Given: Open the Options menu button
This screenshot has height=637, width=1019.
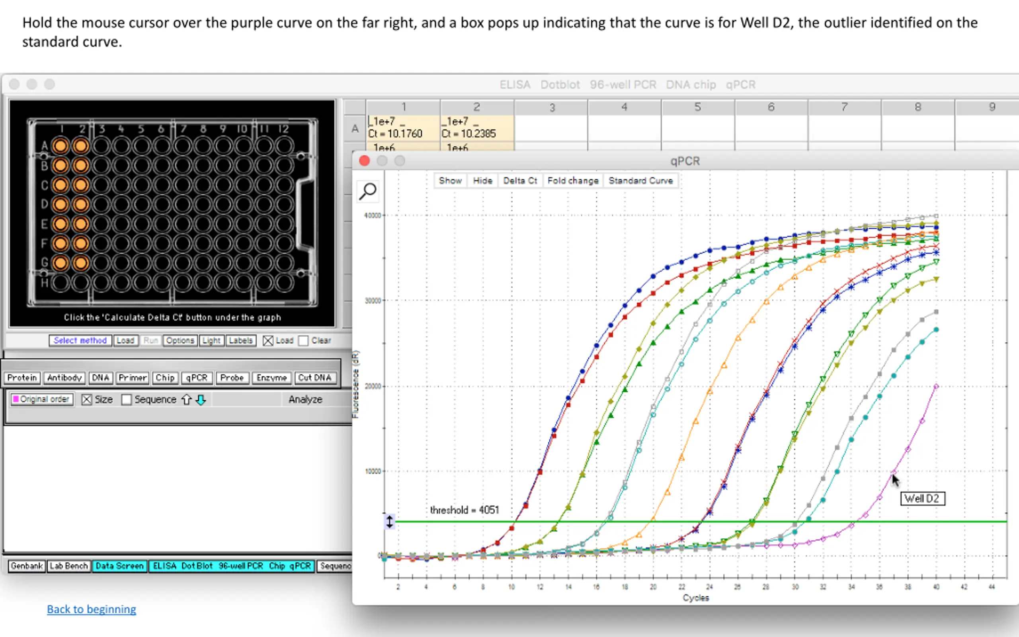Looking at the screenshot, I should click(180, 340).
